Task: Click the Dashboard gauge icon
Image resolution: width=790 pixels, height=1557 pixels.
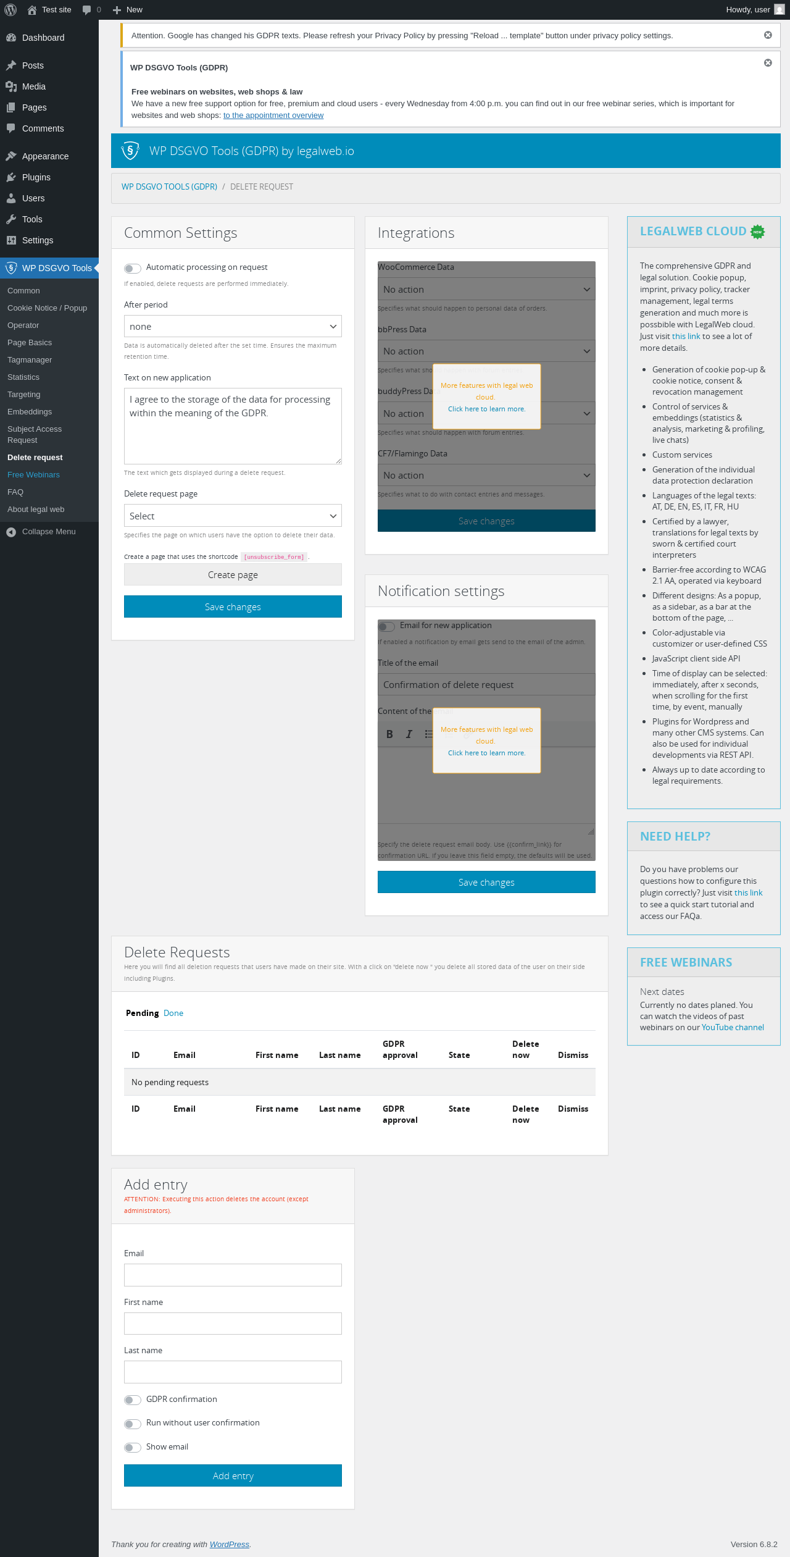Action: (11, 38)
